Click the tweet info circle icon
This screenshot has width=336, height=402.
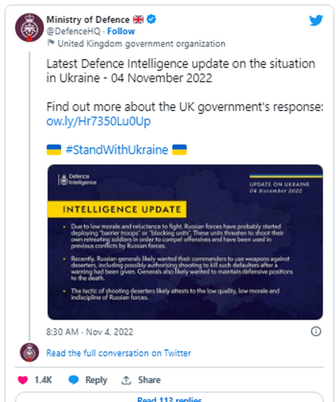click(316, 331)
